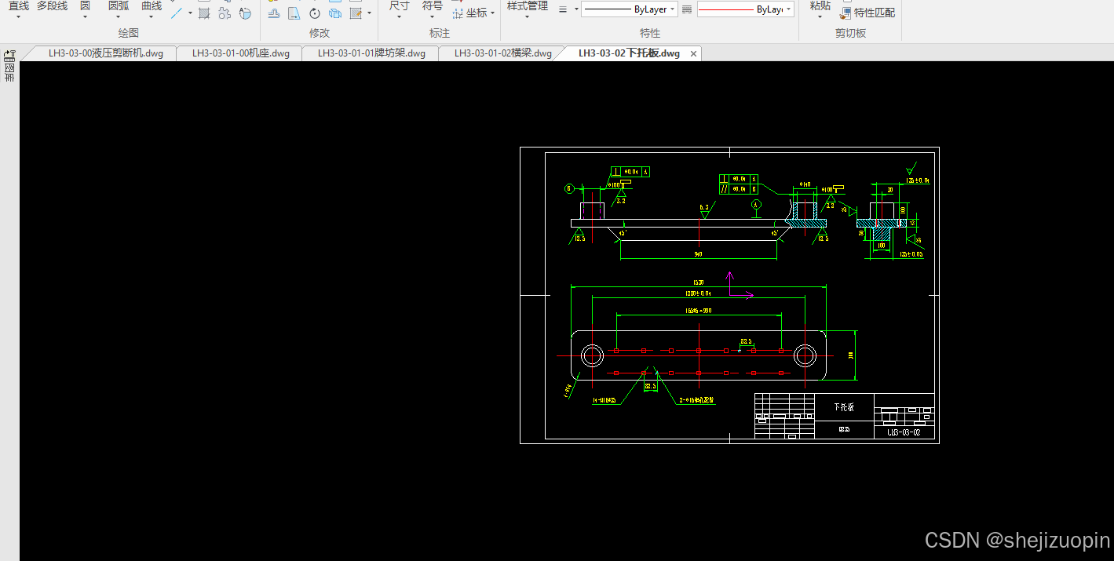The width and height of the screenshot is (1114, 561).
Task: Select the active LH3-03-02下托板.dwg tab
Action: [629, 53]
